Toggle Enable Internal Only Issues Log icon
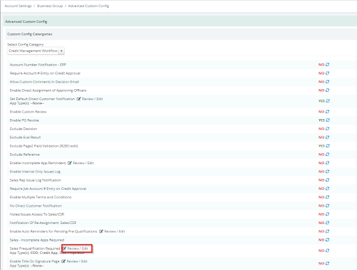Screen dimensions: 357x270 pos(327,171)
